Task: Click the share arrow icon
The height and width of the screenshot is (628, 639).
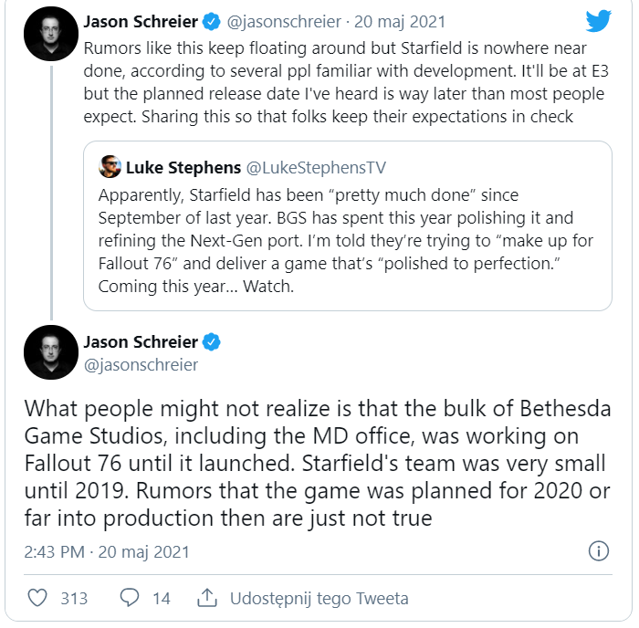Action: coord(207,598)
